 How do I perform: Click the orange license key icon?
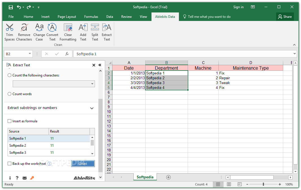pyautogui.click(x=32, y=178)
